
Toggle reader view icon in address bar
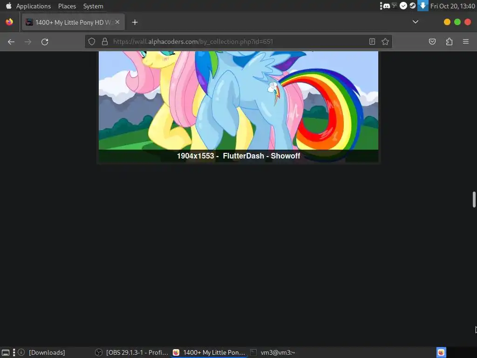pyautogui.click(x=372, y=41)
